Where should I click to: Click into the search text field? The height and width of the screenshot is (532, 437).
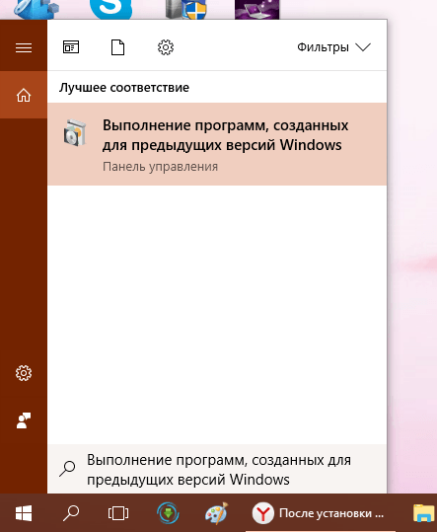pyautogui.click(x=217, y=469)
